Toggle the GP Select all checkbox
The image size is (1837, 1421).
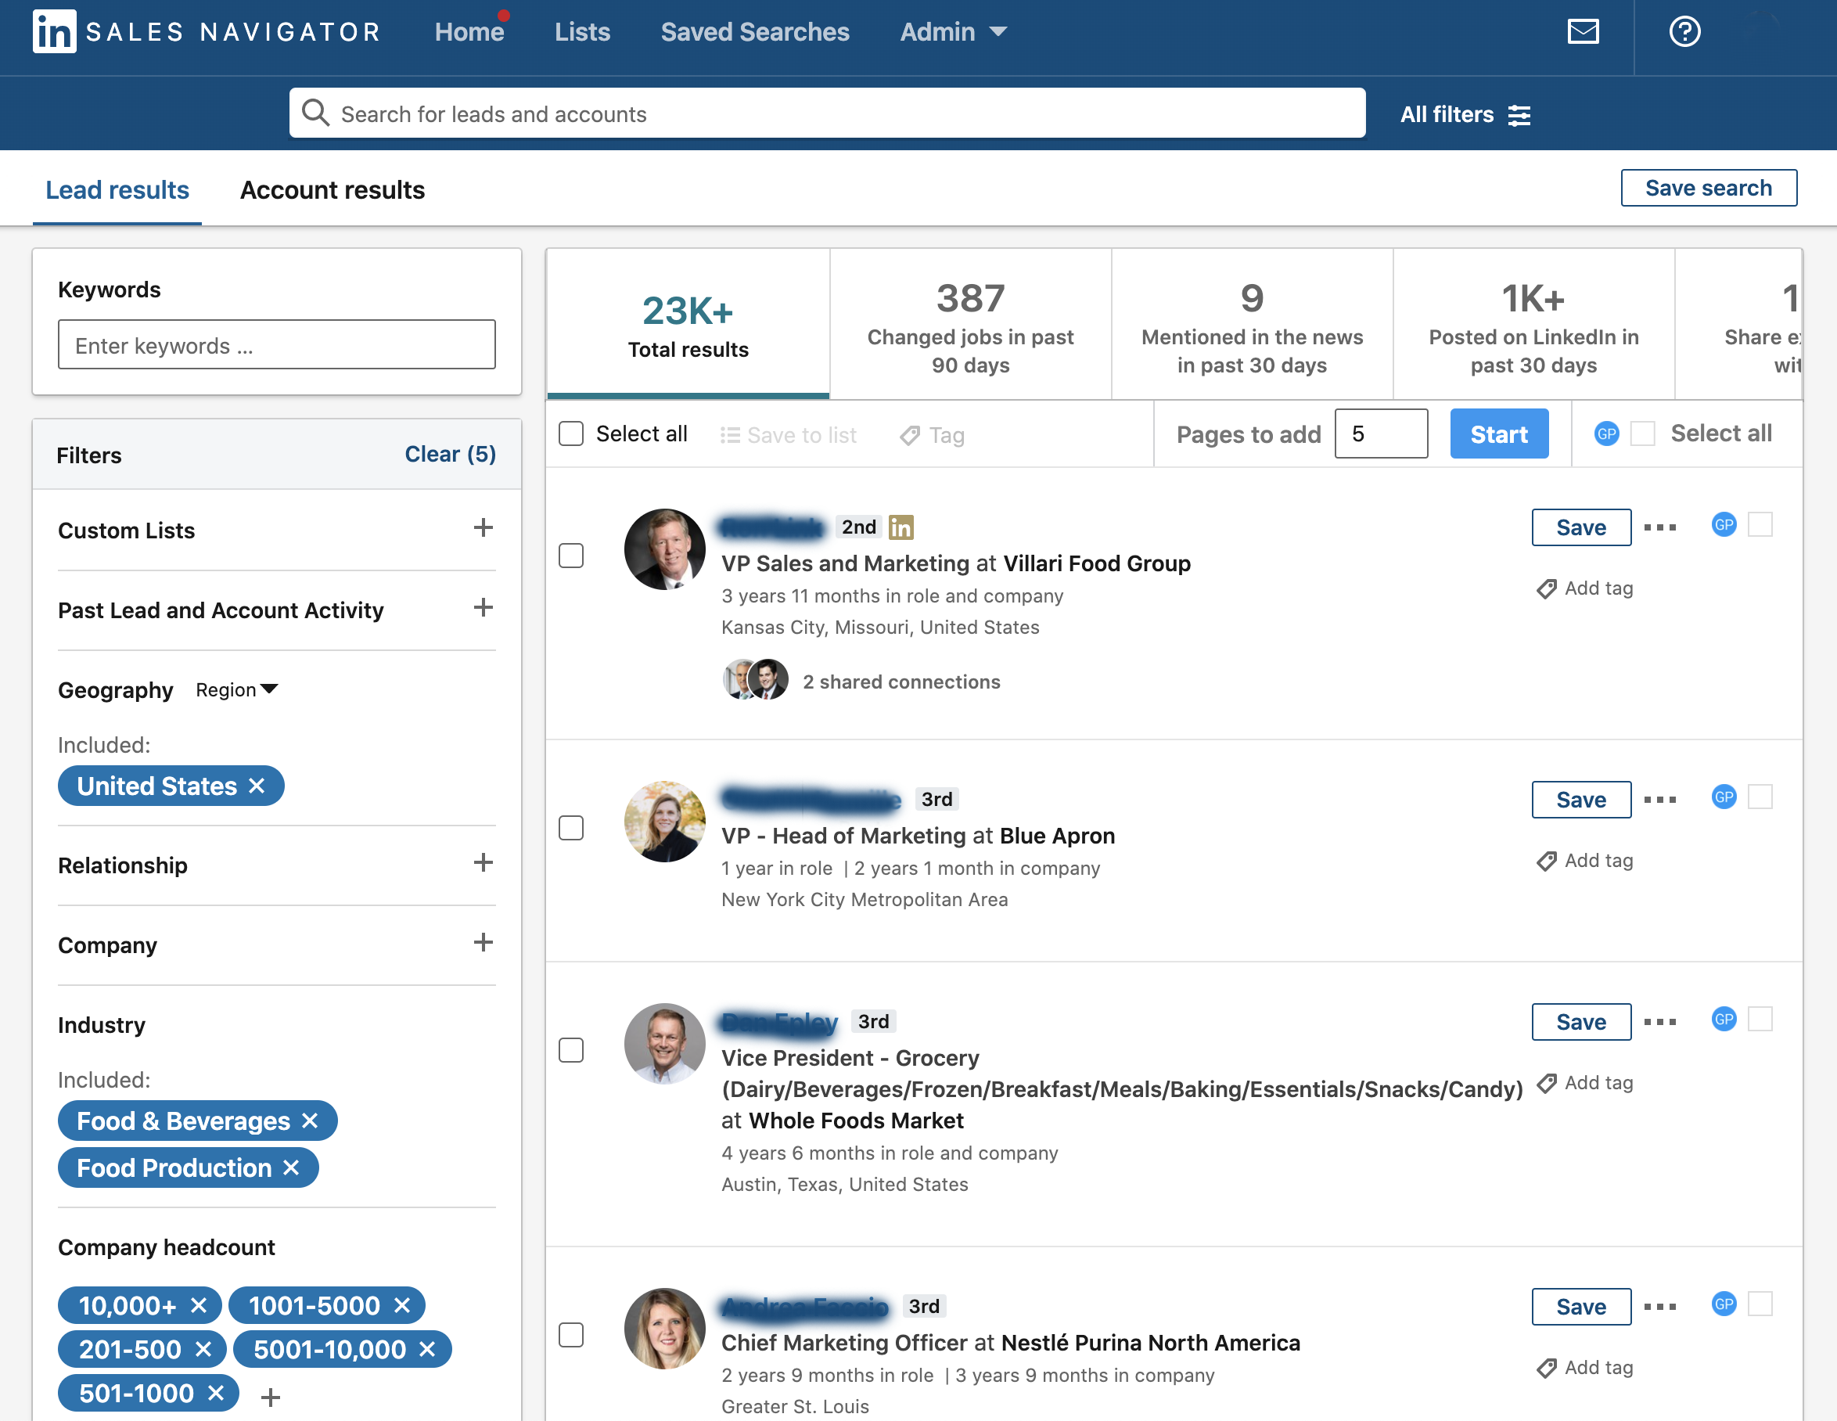[1643, 433]
